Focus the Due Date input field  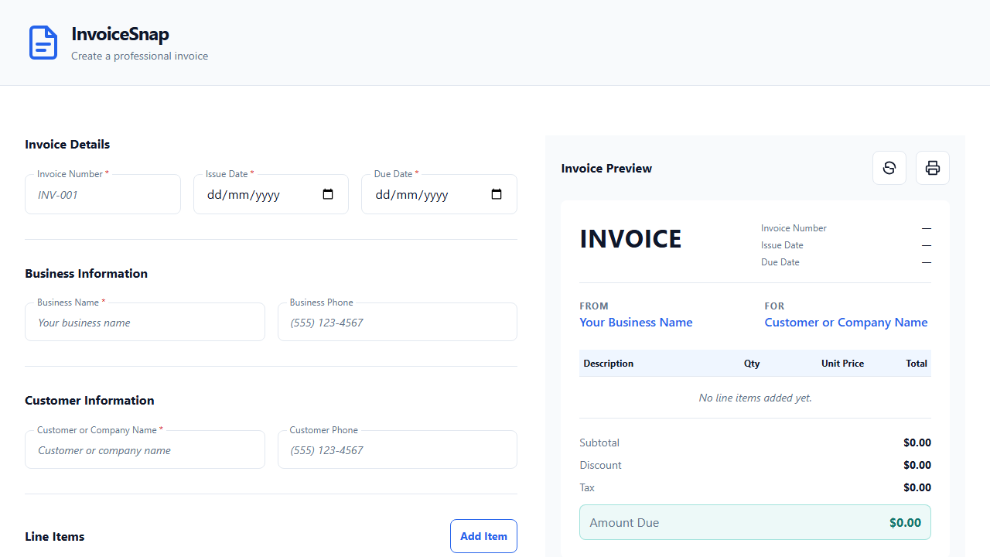[x=439, y=194]
